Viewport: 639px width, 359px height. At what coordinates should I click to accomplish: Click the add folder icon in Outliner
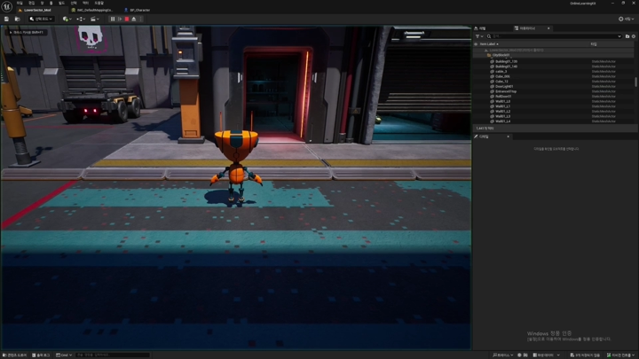pos(627,36)
